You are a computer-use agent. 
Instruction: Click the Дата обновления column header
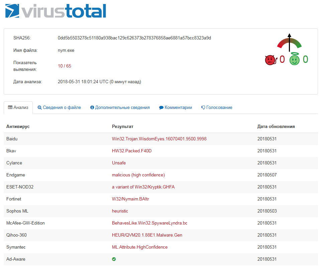click(x=276, y=126)
